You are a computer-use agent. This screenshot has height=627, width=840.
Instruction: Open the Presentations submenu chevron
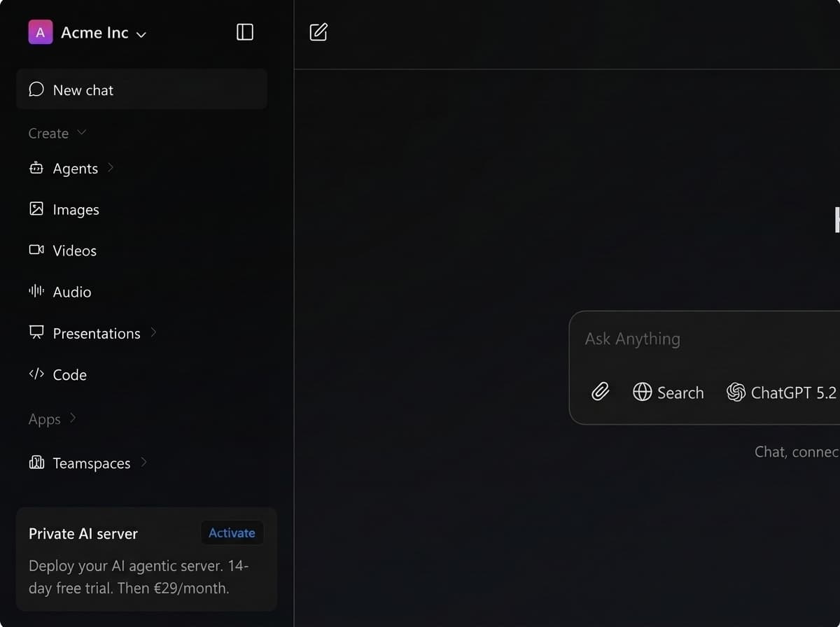pos(155,333)
